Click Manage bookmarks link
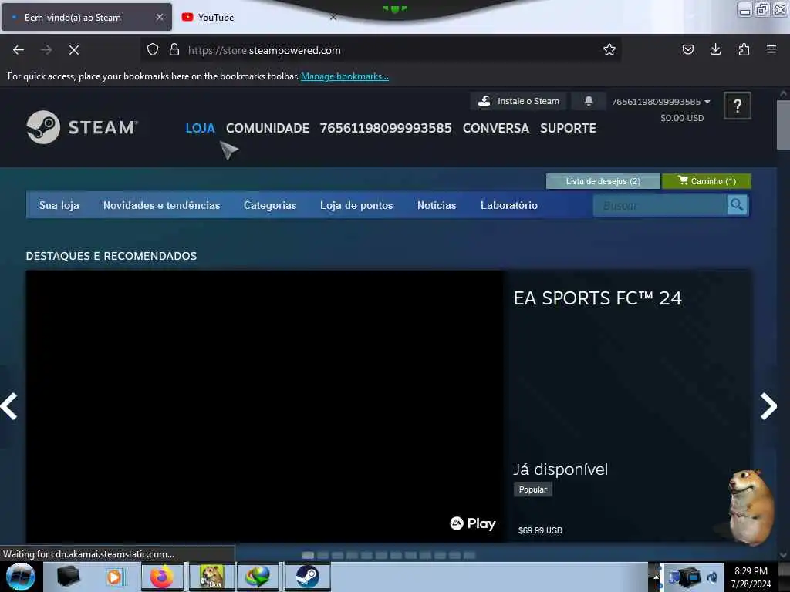 point(345,76)
